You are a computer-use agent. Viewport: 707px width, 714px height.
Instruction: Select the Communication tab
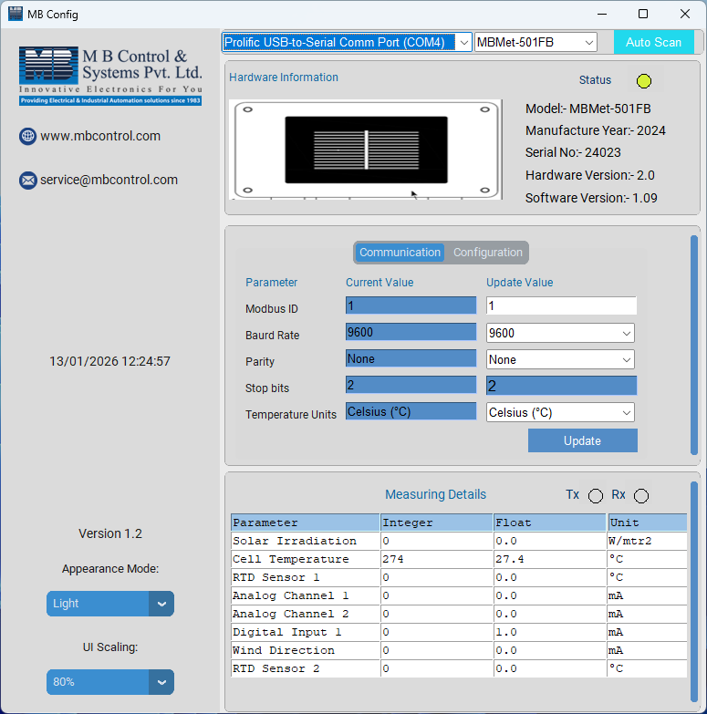[x=400, y=253]
